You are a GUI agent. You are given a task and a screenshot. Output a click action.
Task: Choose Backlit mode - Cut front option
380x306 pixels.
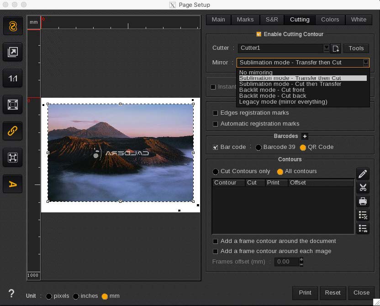click(x=272, y=90)
